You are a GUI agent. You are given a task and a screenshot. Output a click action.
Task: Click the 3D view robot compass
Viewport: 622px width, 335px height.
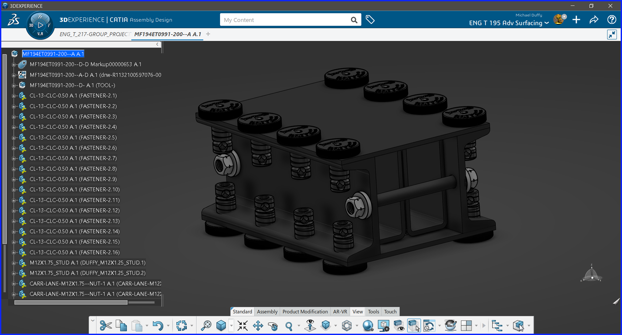[592, 274]
